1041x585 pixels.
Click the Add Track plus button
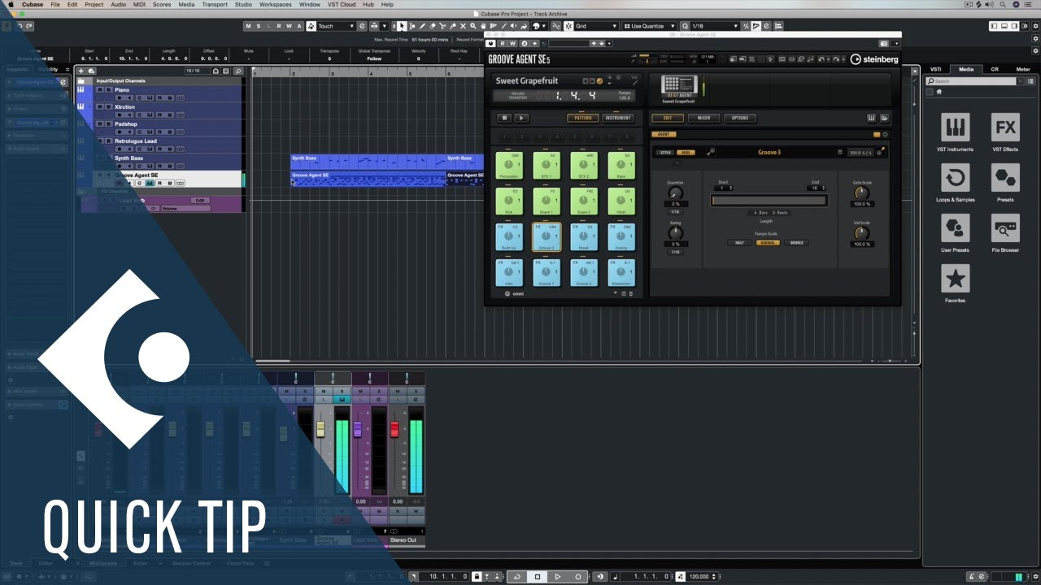tap(81, 71)
